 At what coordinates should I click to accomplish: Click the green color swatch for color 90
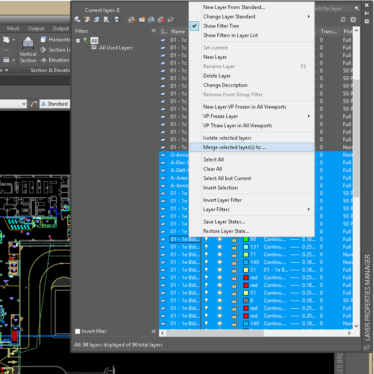coord(246,240)
